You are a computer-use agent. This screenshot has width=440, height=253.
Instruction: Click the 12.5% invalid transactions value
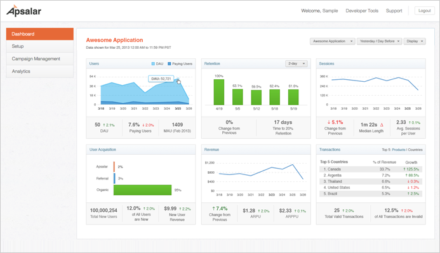[x=392, y=211]
